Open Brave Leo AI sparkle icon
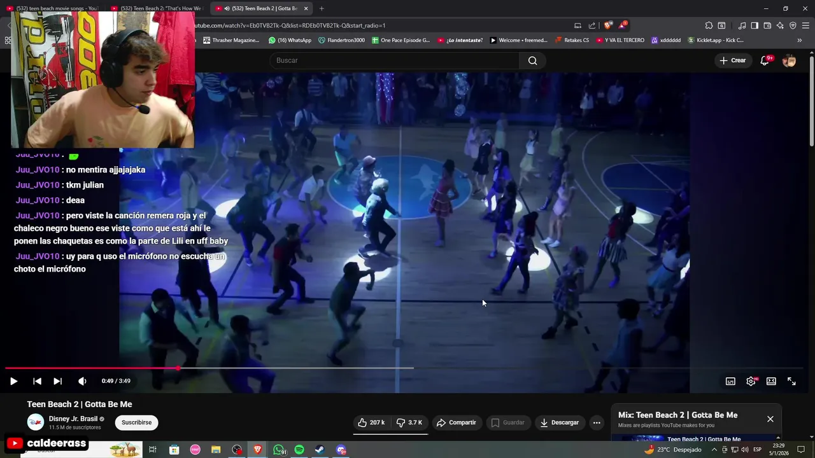Image resolution: width=815 pixels, height=458 pixels. [780, 25]
